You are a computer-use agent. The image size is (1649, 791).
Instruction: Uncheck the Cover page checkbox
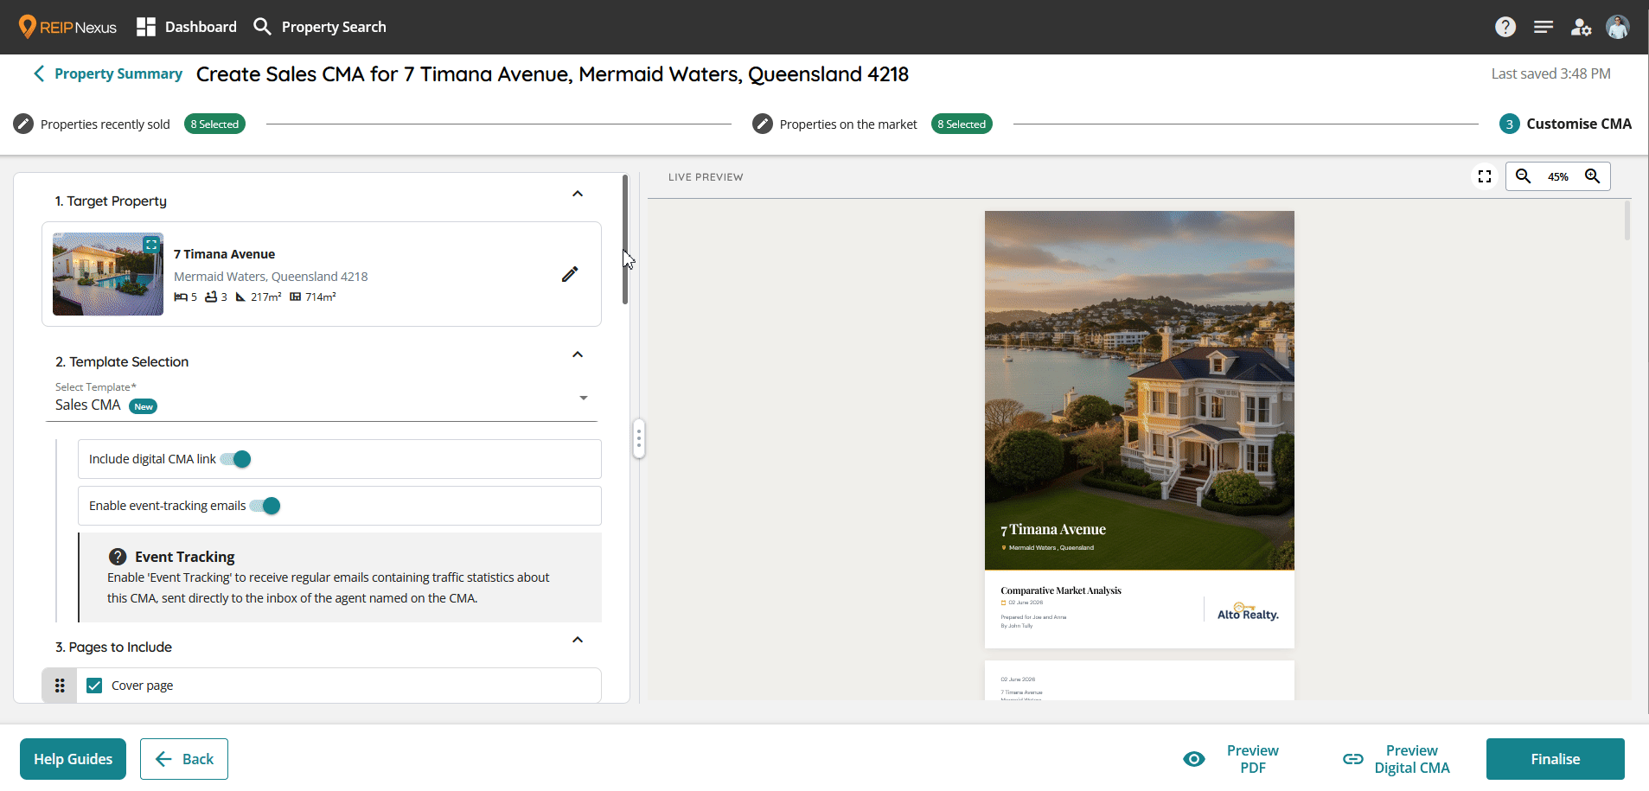pyautogui.click(x=94, y=686)
